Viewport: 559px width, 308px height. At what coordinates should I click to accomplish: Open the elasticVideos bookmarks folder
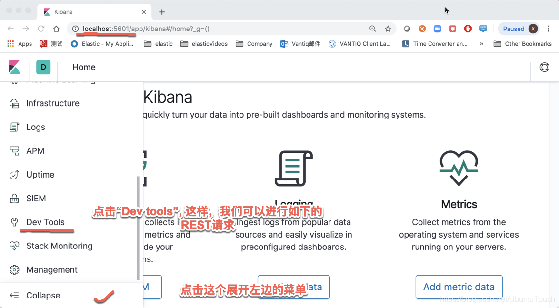(x=204, y=44)
